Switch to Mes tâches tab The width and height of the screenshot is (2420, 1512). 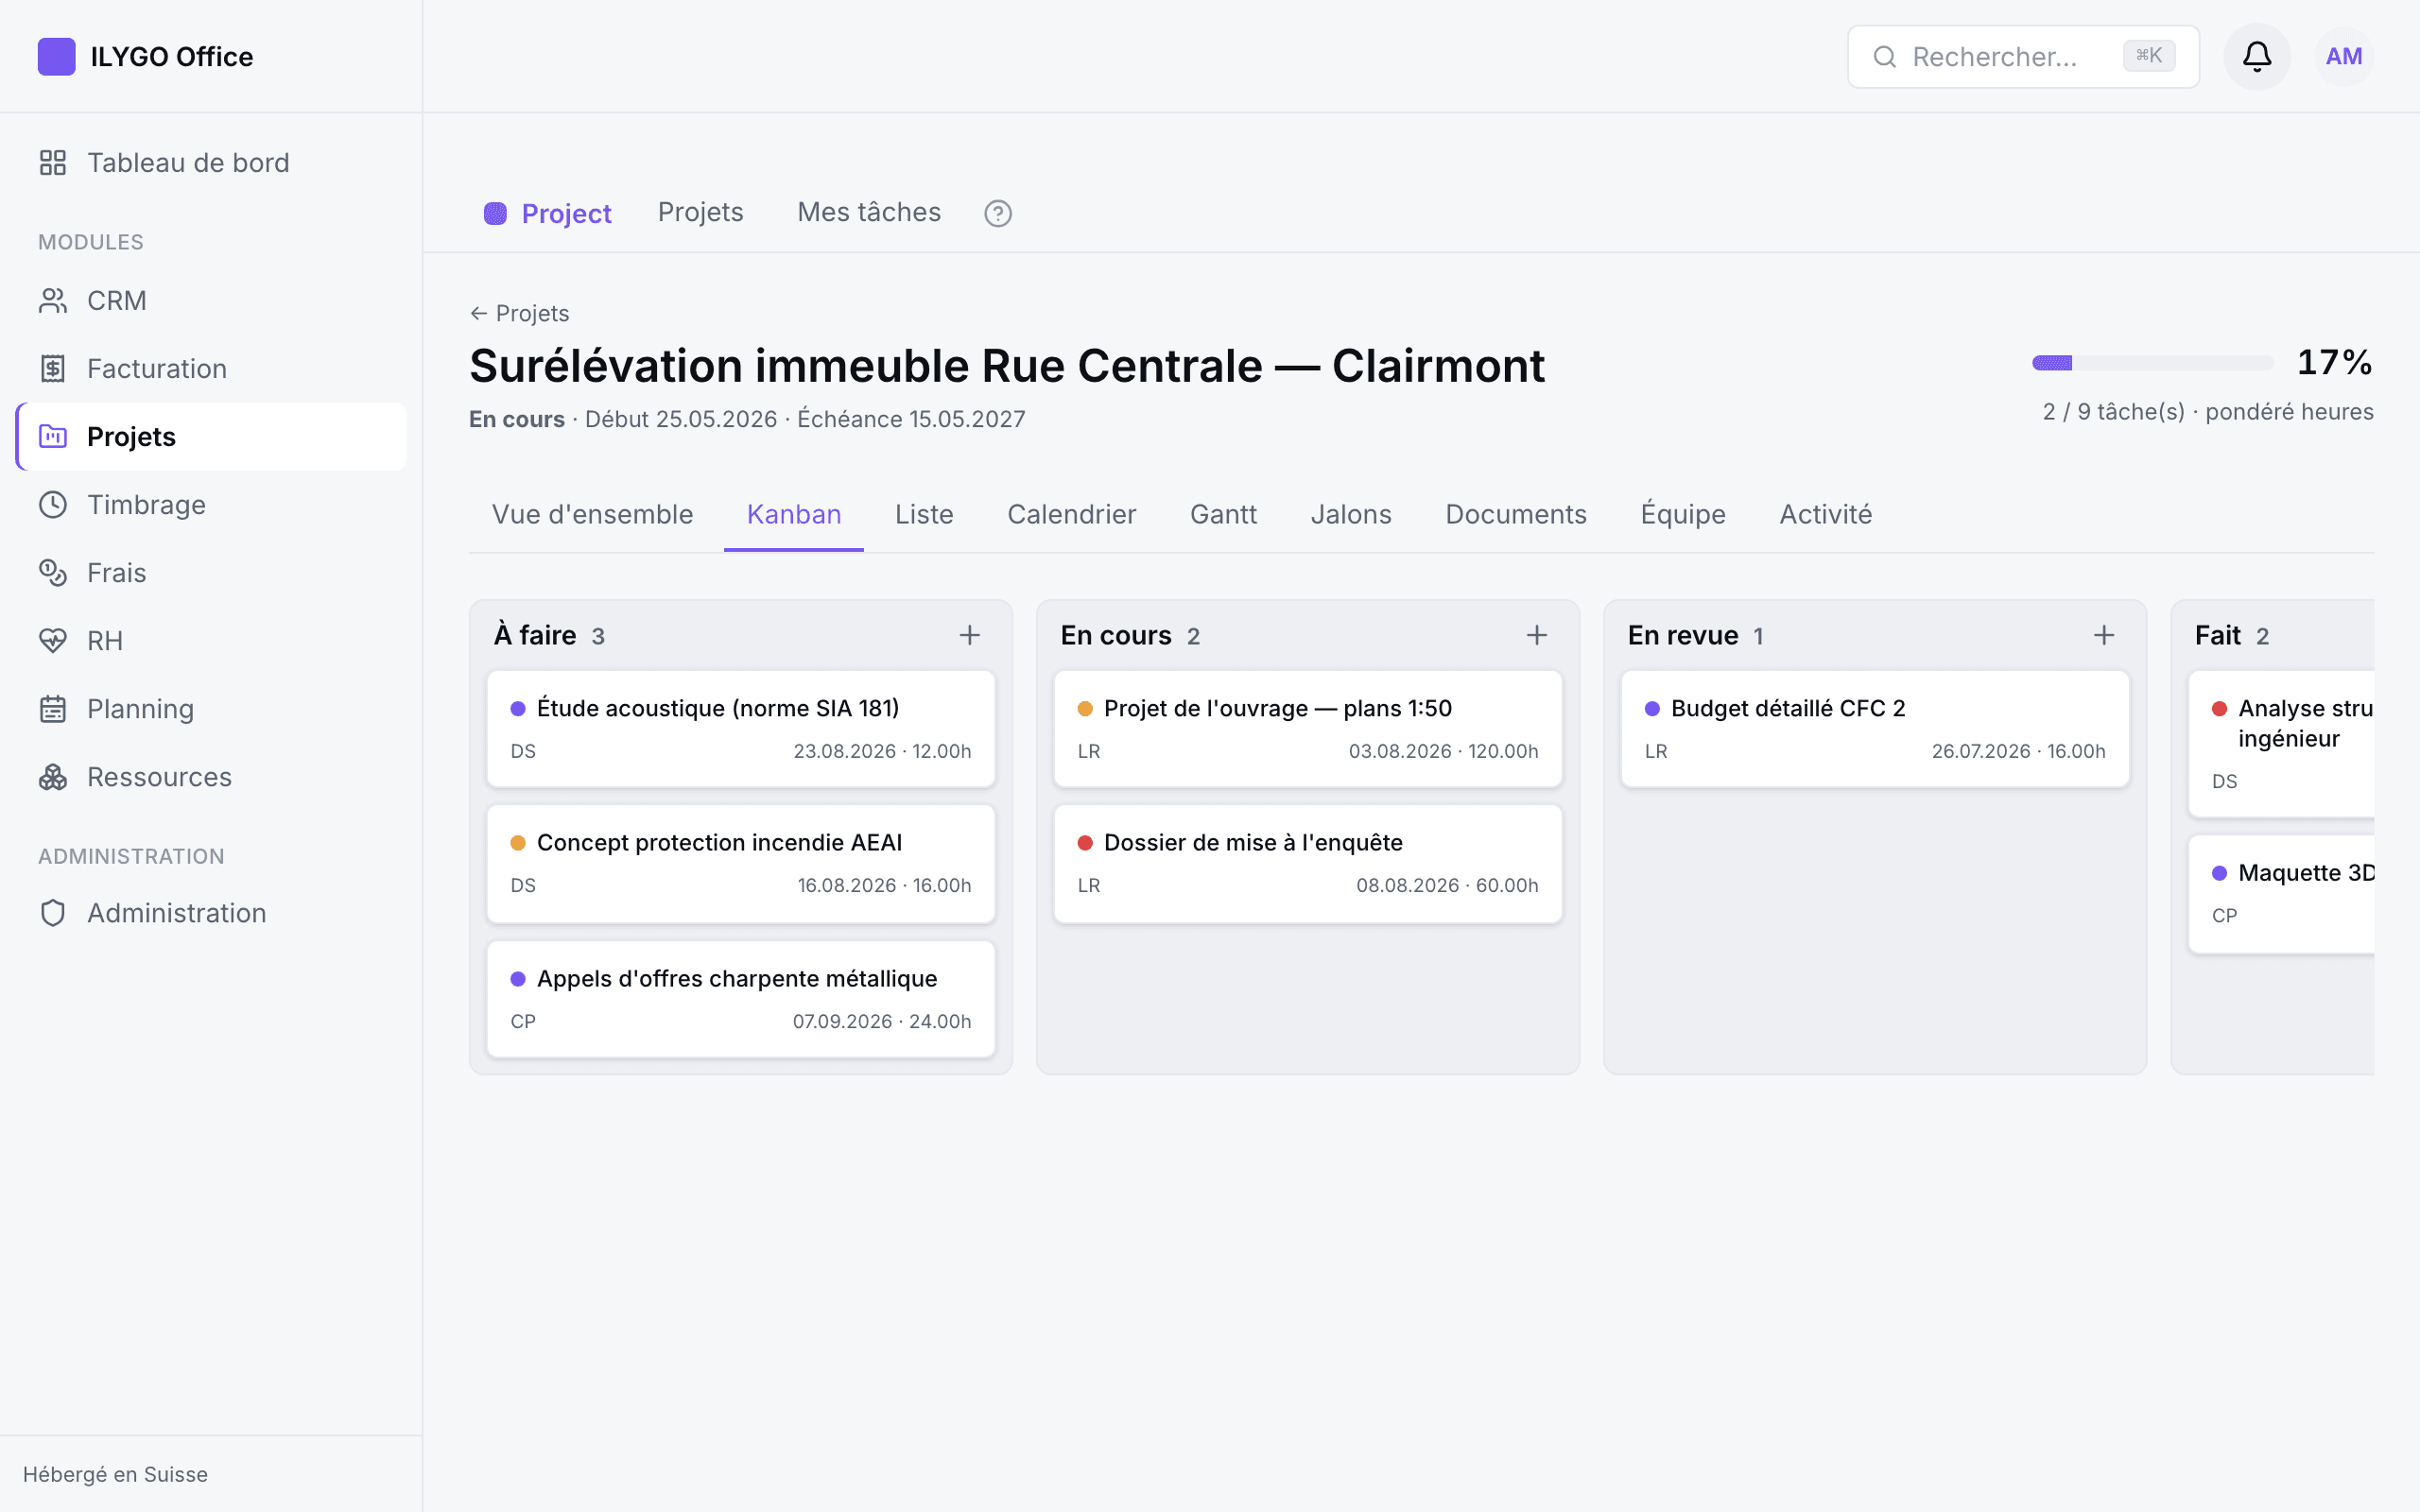(x=869, y=212)
